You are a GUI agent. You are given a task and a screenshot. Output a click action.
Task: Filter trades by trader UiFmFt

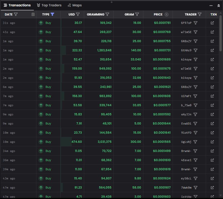195,96
